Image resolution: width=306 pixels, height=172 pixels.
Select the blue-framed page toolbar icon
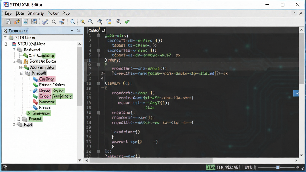coord(26,21)
